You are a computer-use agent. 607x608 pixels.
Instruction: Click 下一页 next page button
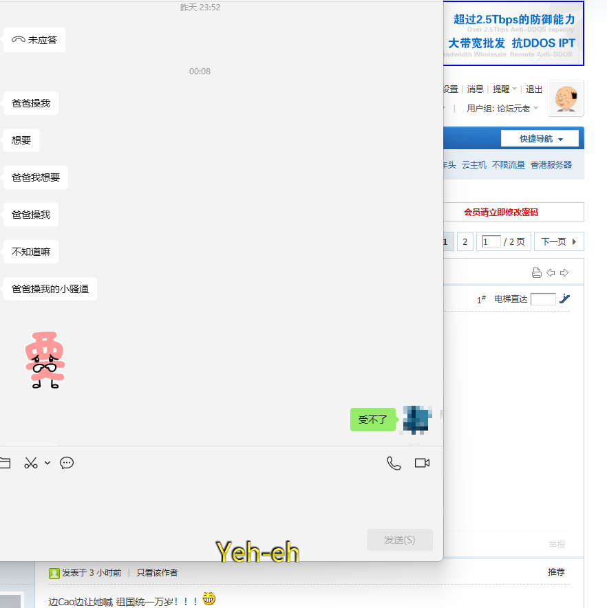pyautogui.click(x=559, y=241)
